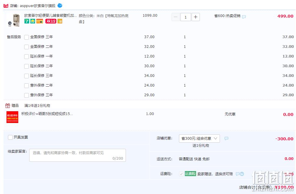The width and height of the screenshot is (296, 194).
Task: Click the 颜色分类:米白 specification text
Action: (x=104, y=18)
